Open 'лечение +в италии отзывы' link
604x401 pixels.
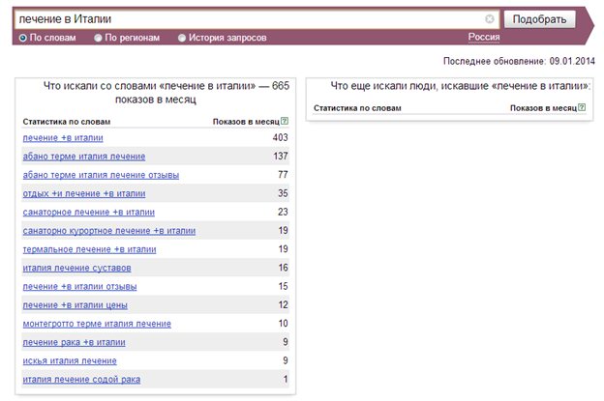click(x=79, y=286)
